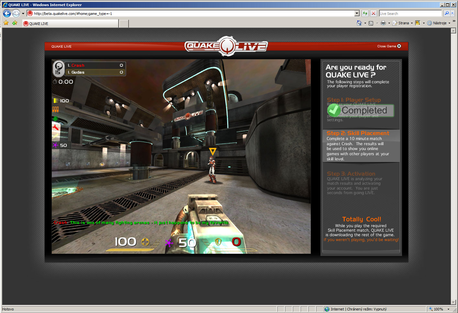Click the purple plasma ammo icon showing 50
458x313 pixels.
click(x=55, y=145)
